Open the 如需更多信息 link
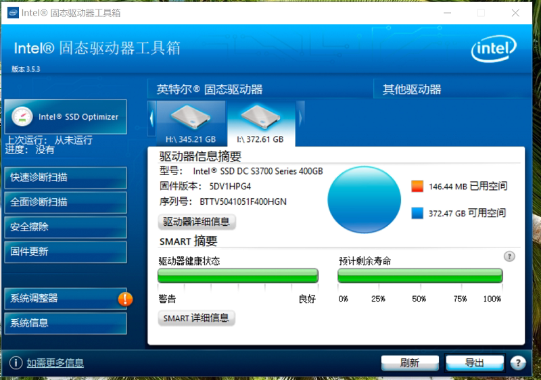The width and height of the screenshot is (541, 380). click(x=55, y=363)
